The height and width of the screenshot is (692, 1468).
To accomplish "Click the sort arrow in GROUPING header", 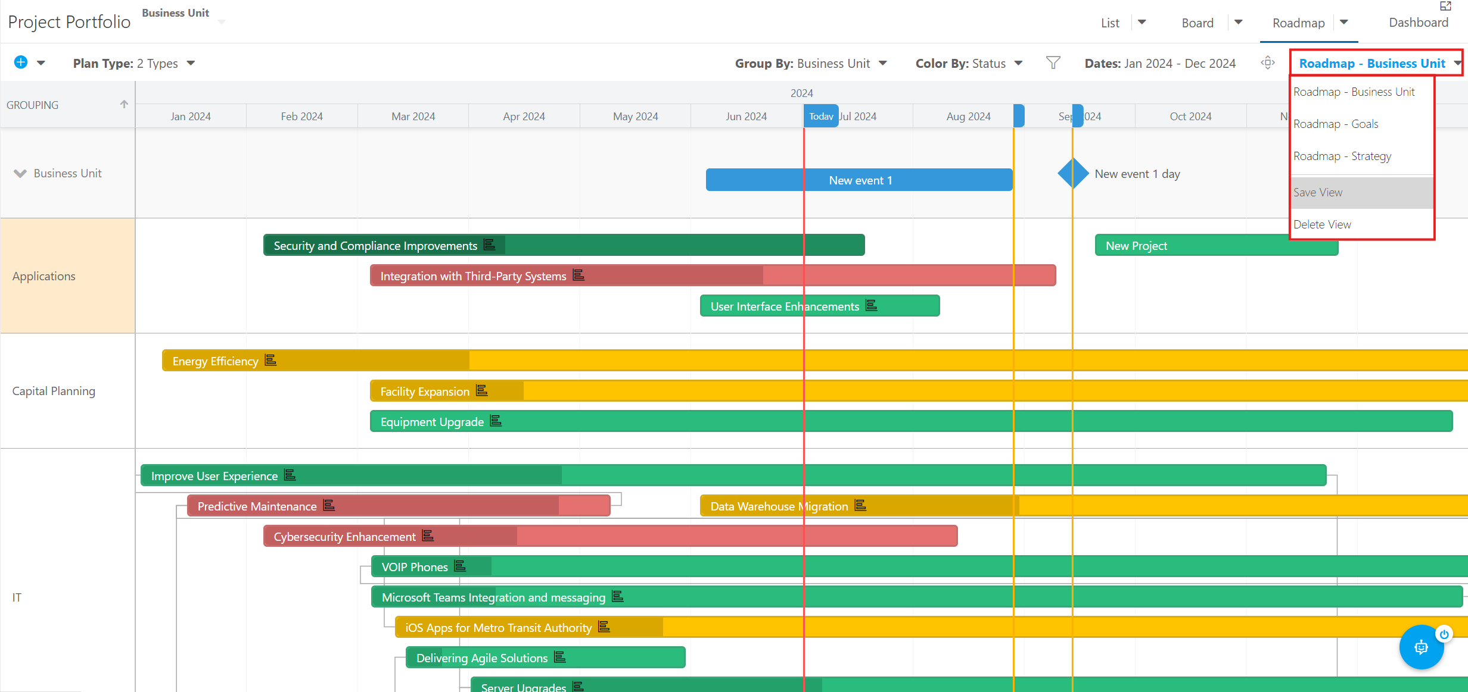I will tap(124, 103).
